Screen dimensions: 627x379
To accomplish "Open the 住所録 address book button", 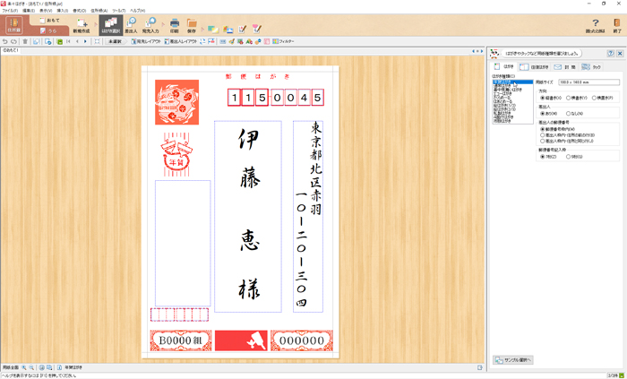I will point(13,24).
